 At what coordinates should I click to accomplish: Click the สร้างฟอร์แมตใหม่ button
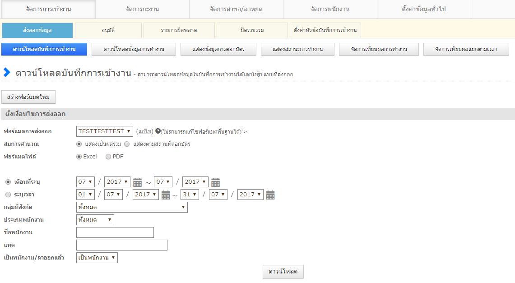pos(28,97)
